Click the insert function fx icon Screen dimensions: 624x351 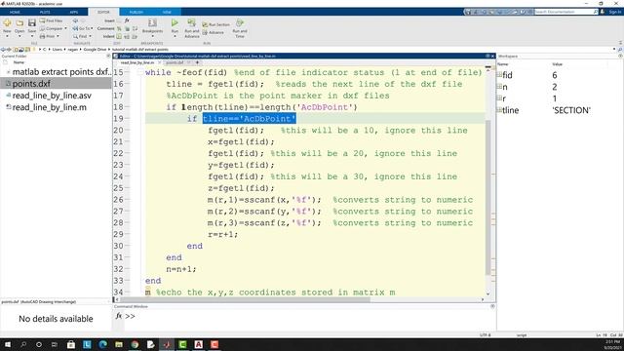(x=127, y=20)
